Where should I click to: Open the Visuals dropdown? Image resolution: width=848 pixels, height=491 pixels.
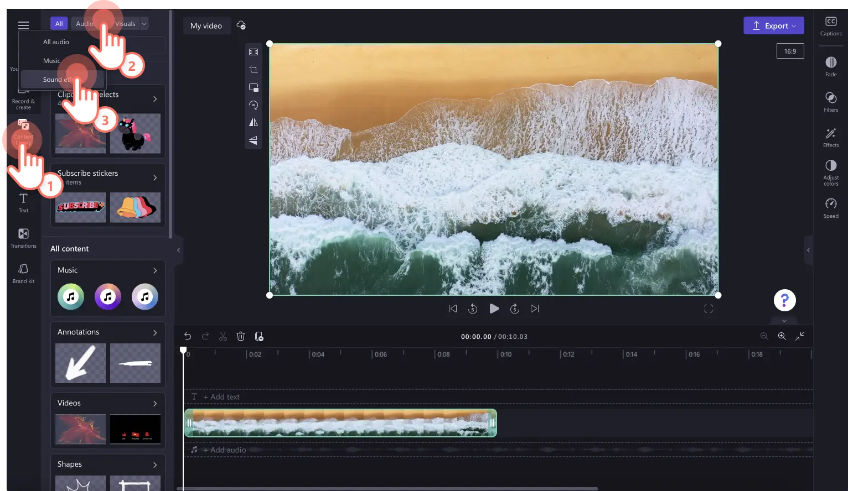coord(131,24)
